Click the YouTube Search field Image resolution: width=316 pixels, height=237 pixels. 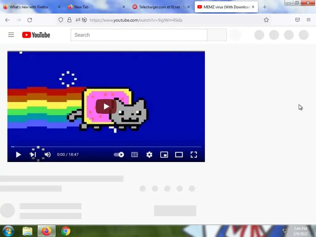click(x=139, y=35)
